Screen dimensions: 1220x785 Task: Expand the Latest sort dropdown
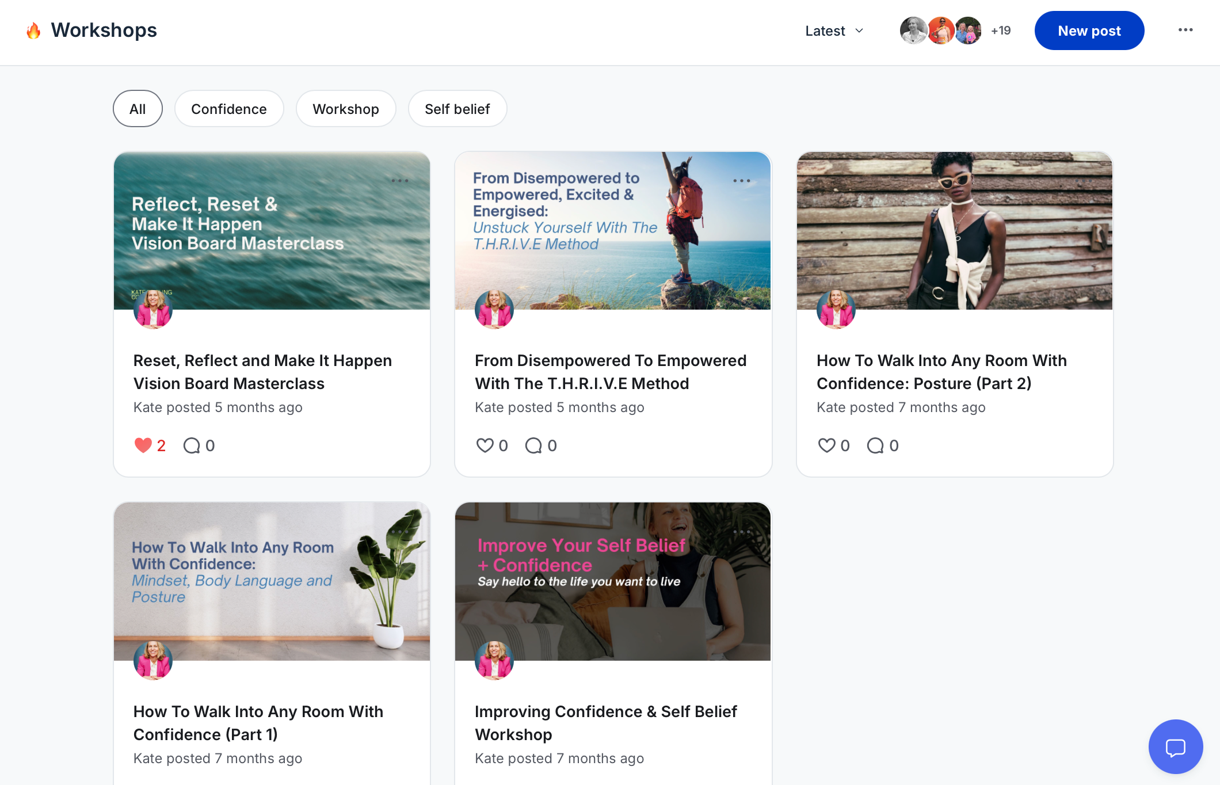point(825,31)
